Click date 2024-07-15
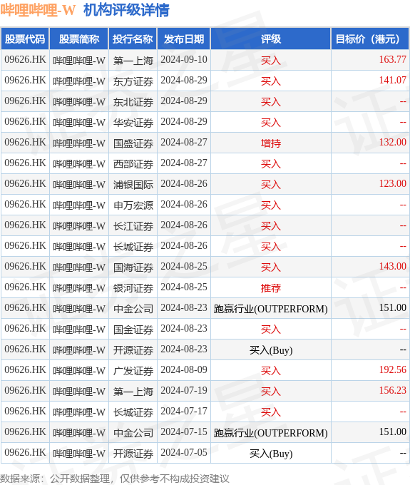 [184, 432]
